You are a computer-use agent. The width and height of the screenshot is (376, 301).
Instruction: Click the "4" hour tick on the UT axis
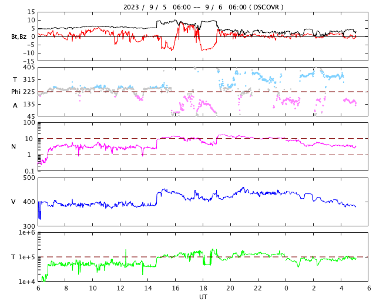click(x=341, y=288)
